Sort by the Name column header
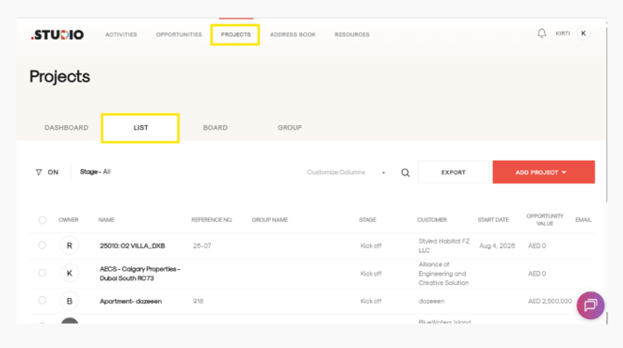This screenshot has width=623, height=348. point(107,220)
